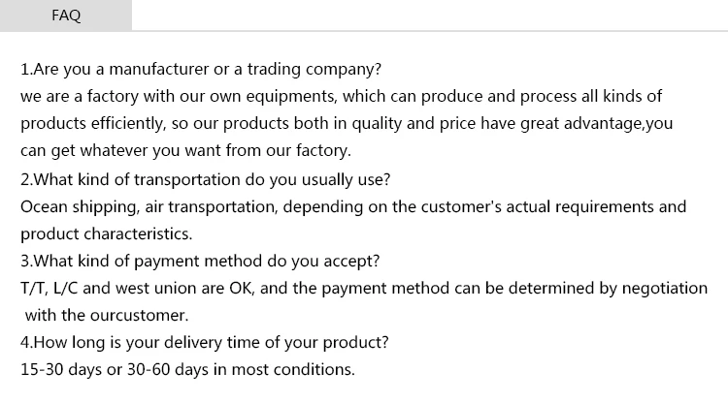Click the word 'advantage,you' in first answer
The width and height of the screenshot is (728, 403).
tap(618, 124)
